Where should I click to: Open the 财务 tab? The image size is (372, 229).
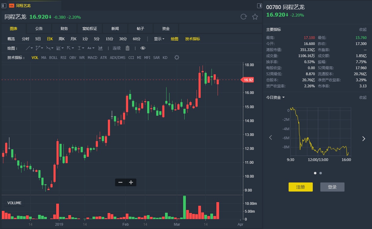(x=64, y=29)
